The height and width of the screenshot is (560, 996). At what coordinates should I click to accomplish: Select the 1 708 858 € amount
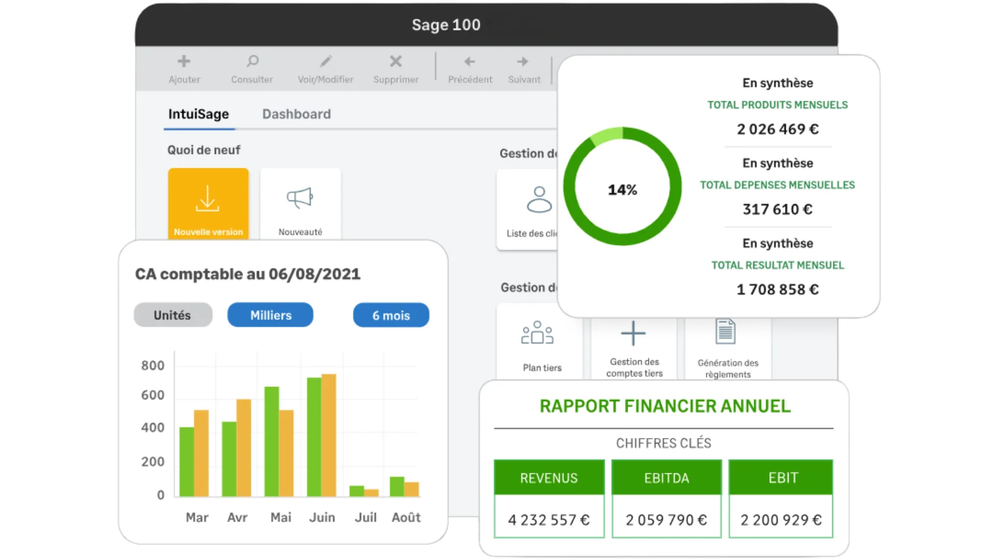click(x=778, y=289)
